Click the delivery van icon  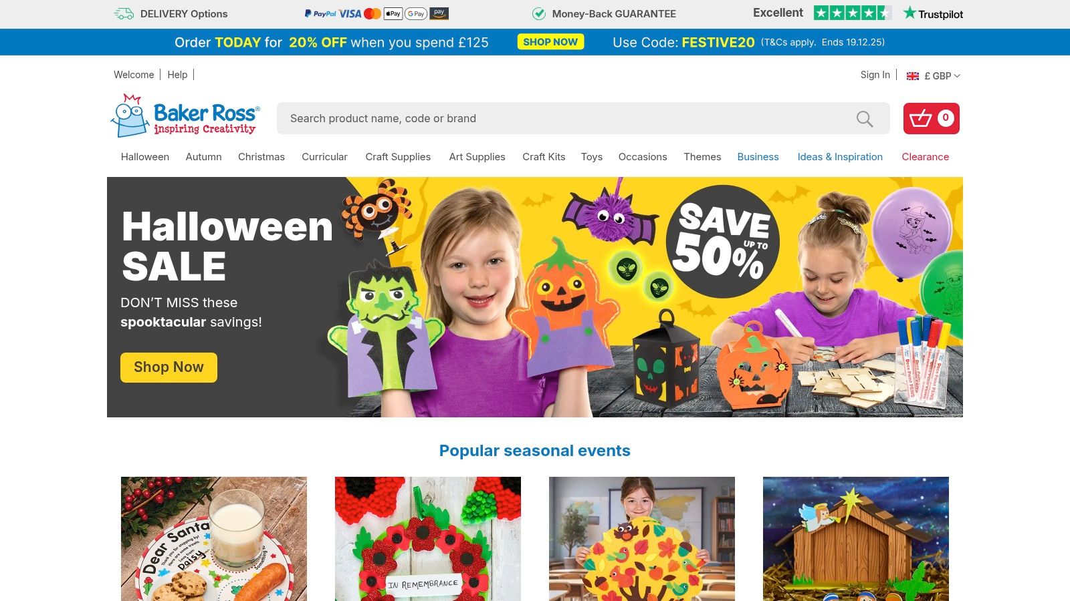tap(124, 13)
